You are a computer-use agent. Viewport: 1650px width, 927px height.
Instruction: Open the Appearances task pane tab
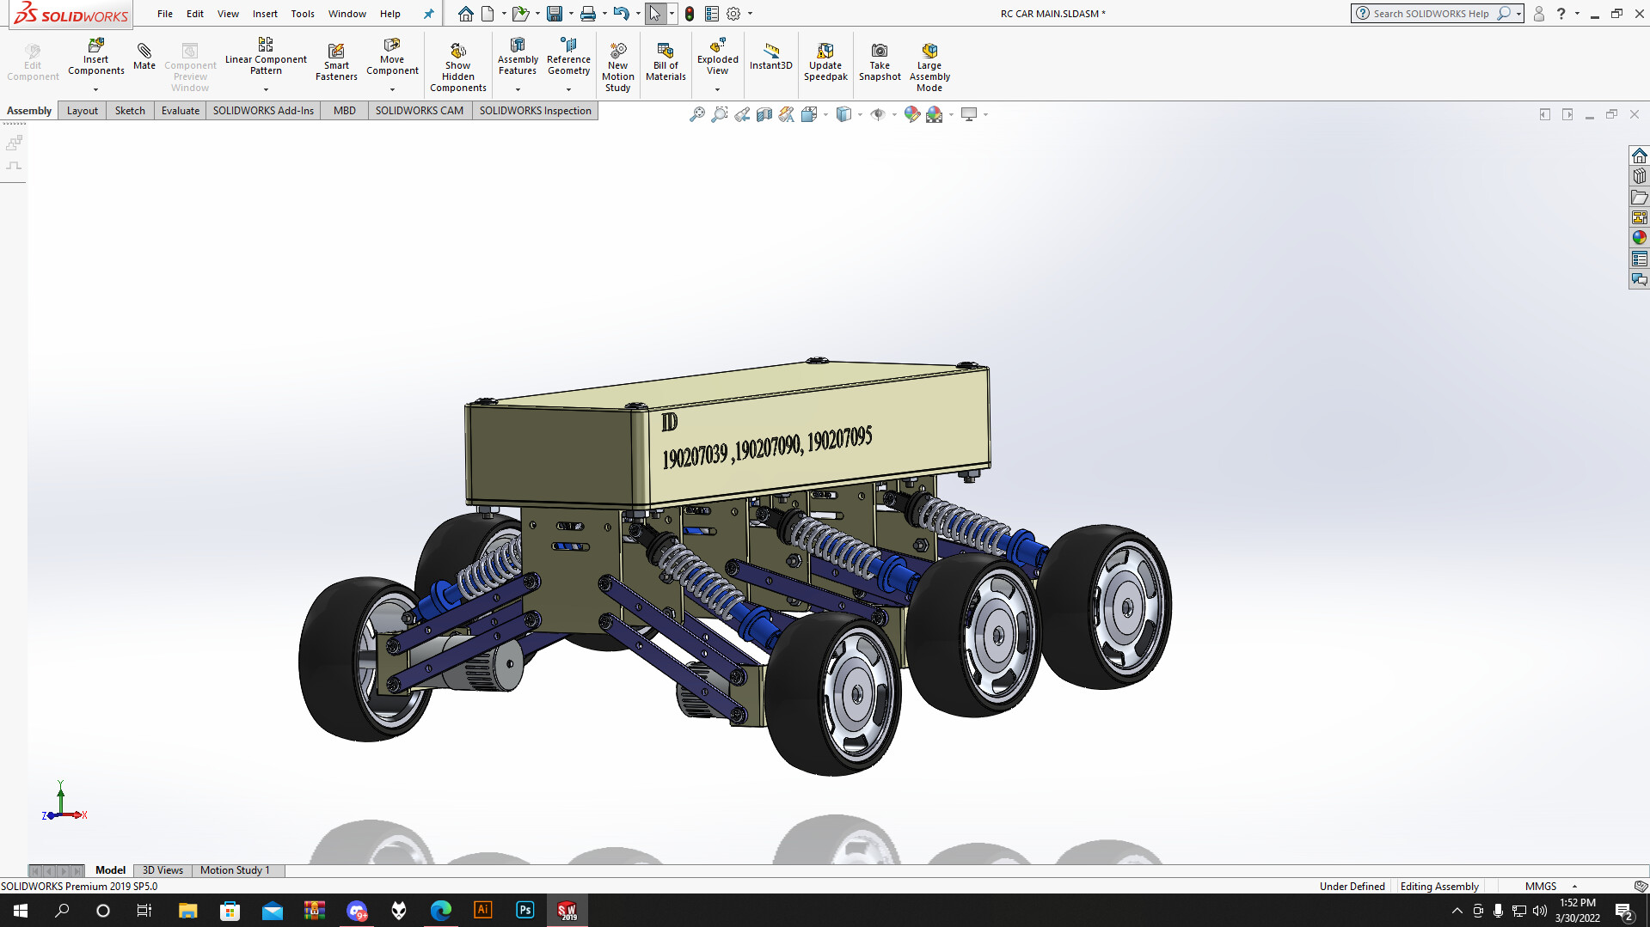pos(1639,238)
